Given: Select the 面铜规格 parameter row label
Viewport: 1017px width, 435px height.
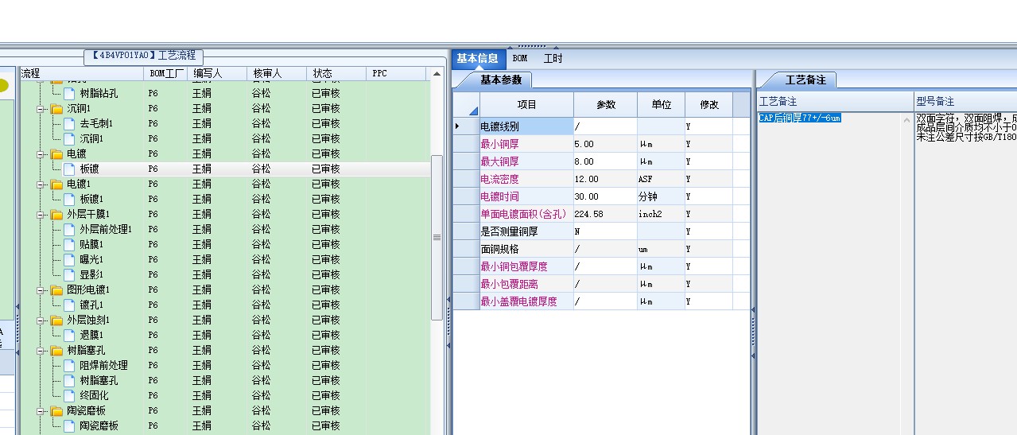Looking at the screenshot, I should 526,249.
